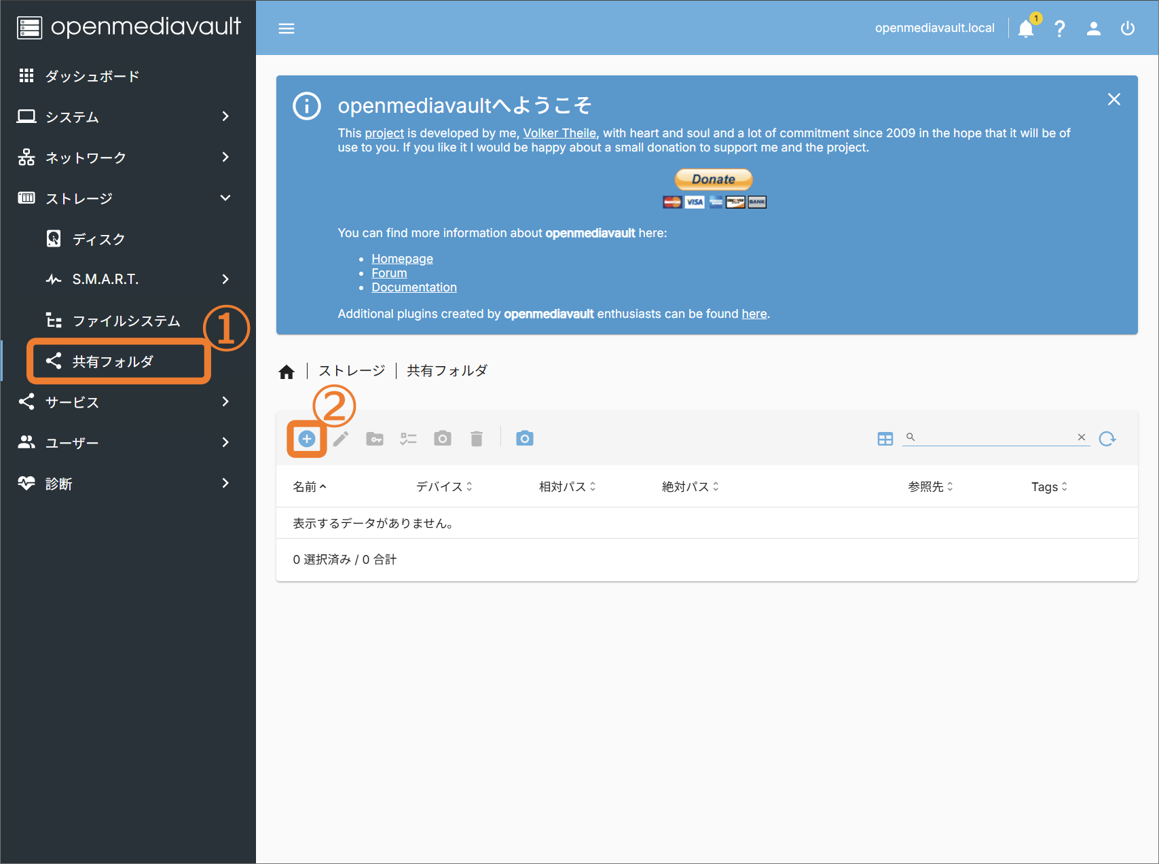This screenshot has height=864, width=1159.
Task: Expand the 診断 menu
Action: click(128, 484)
